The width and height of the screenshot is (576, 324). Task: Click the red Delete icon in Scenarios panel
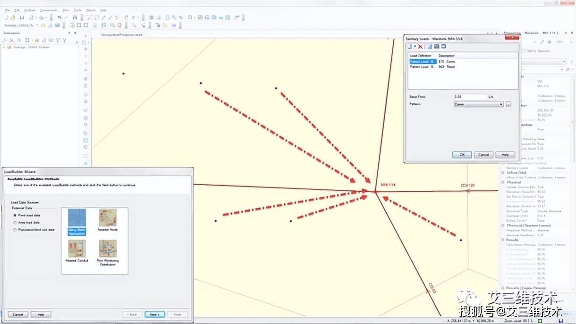(x=12, y=40)
